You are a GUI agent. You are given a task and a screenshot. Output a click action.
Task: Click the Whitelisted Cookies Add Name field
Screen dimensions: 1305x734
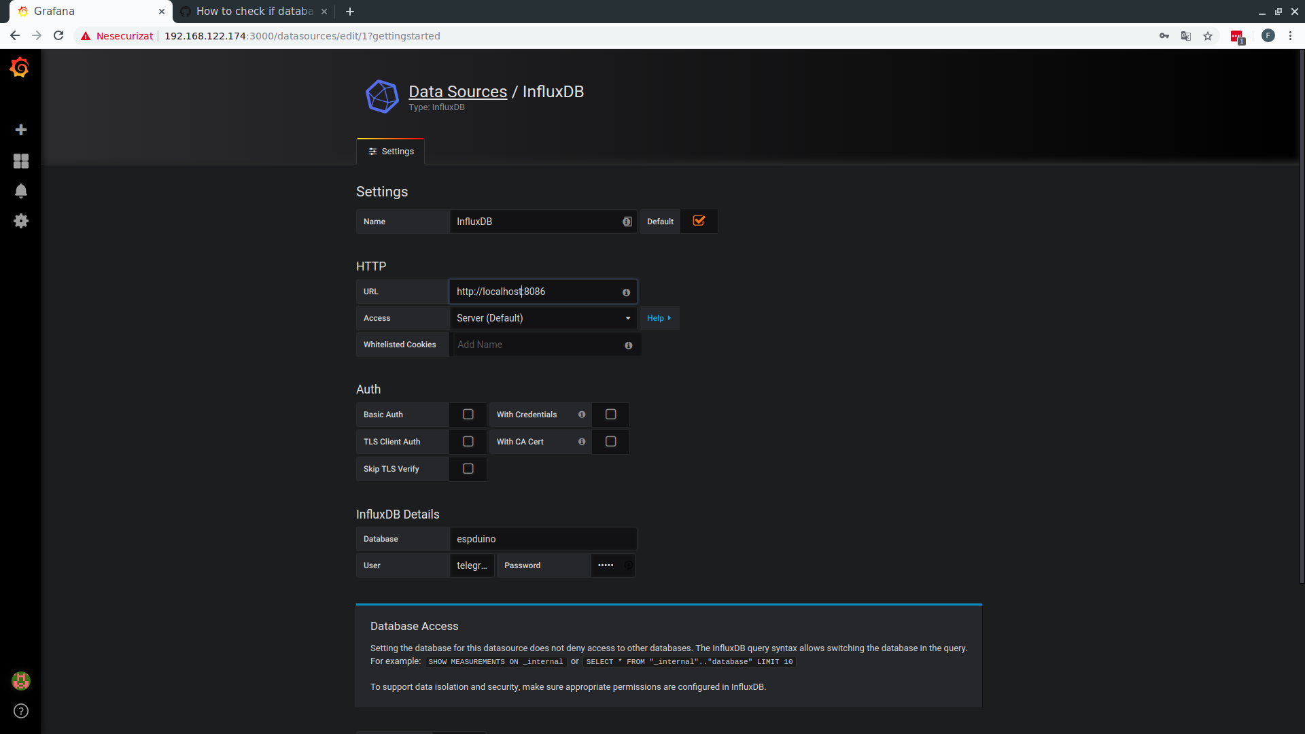pyautogui.click(x=546, y=345)
